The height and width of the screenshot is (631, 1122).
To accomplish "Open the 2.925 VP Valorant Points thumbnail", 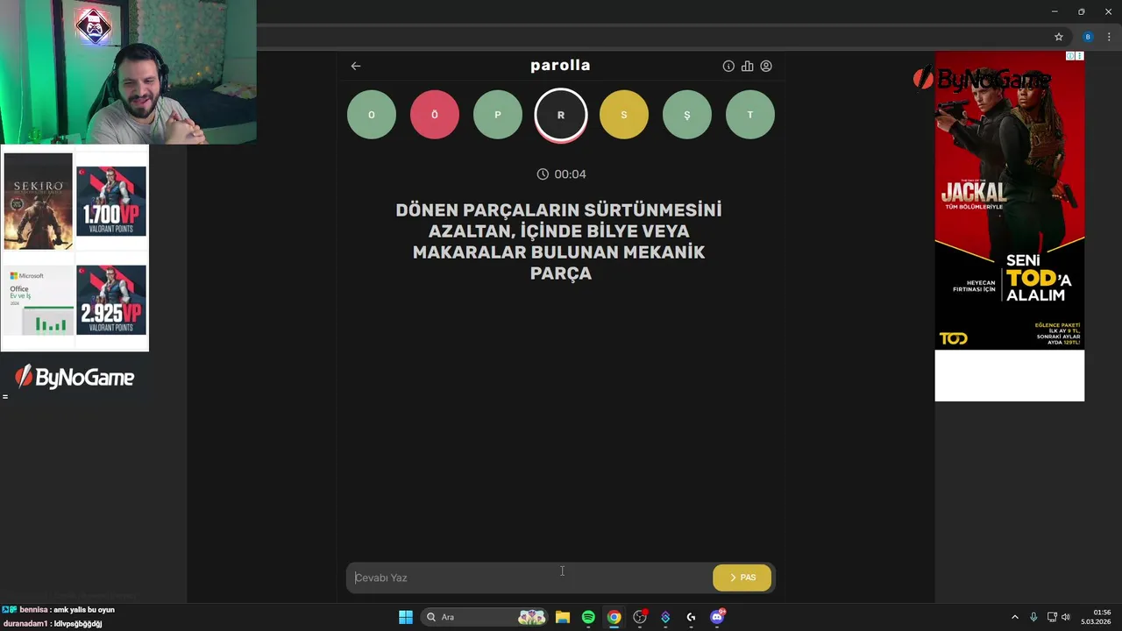I will coord(111,300).
